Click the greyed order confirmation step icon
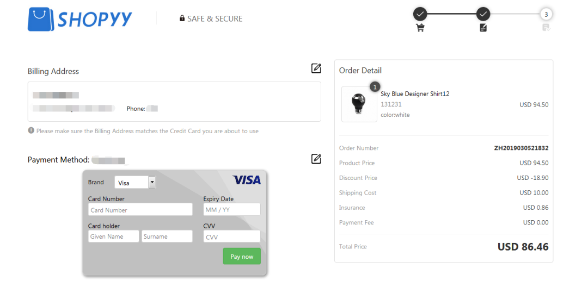The height and width of the screenshot is (299, 588). (546, 28)
